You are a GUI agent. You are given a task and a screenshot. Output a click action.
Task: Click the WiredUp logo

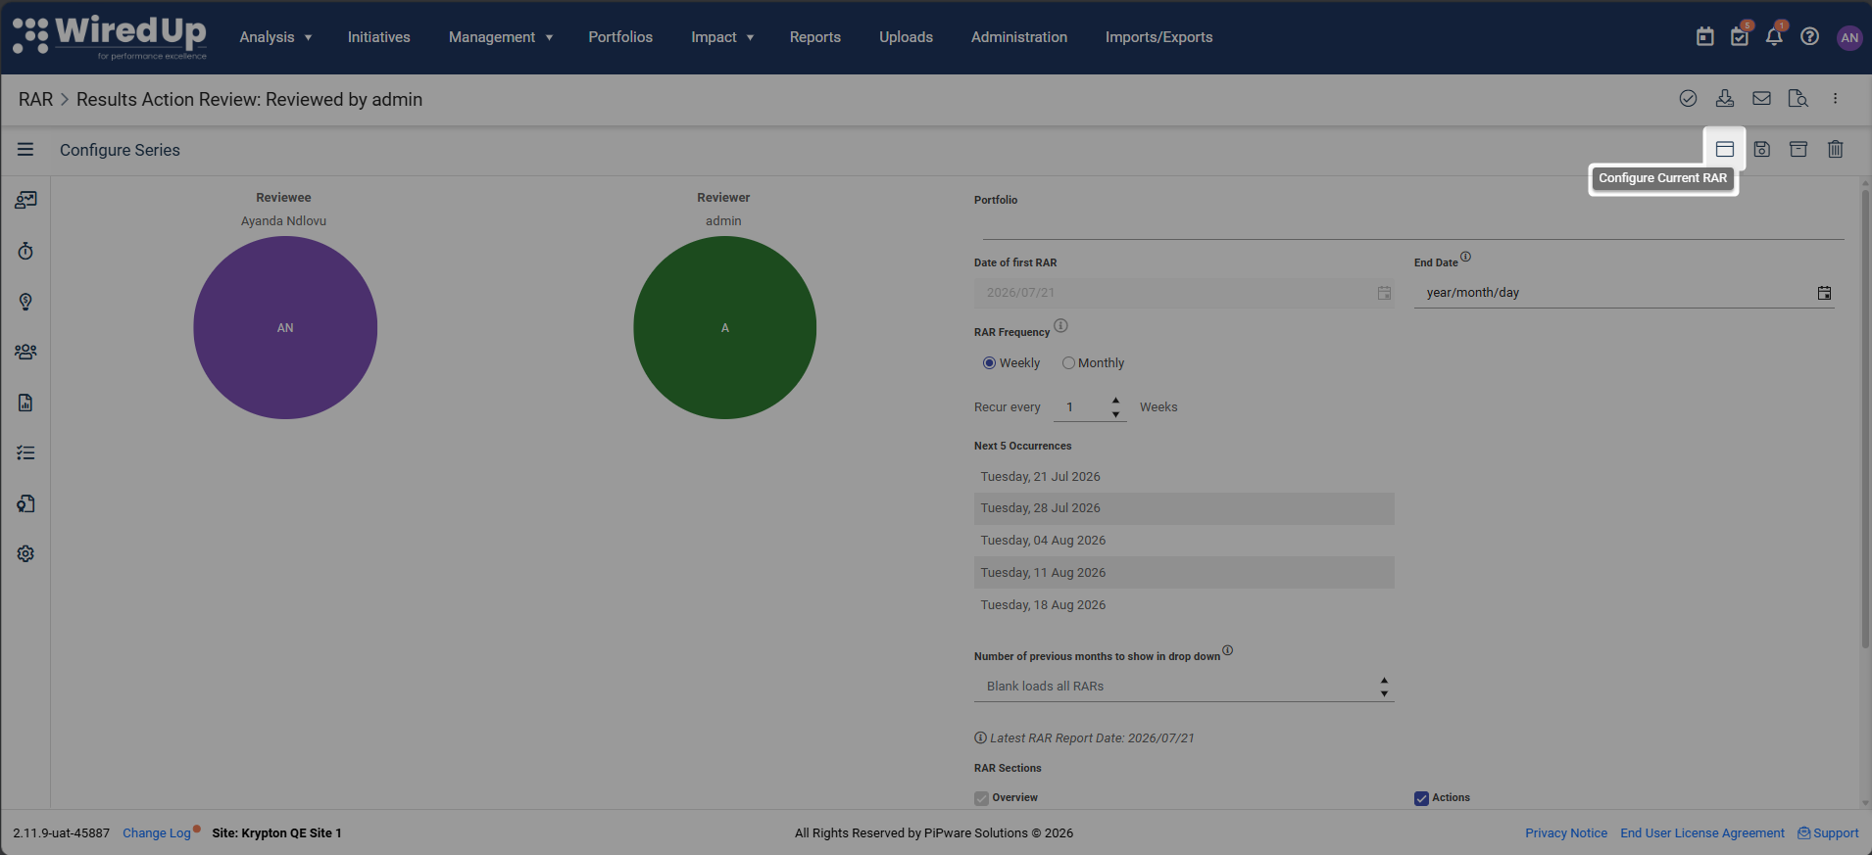[x=110, y=37]
